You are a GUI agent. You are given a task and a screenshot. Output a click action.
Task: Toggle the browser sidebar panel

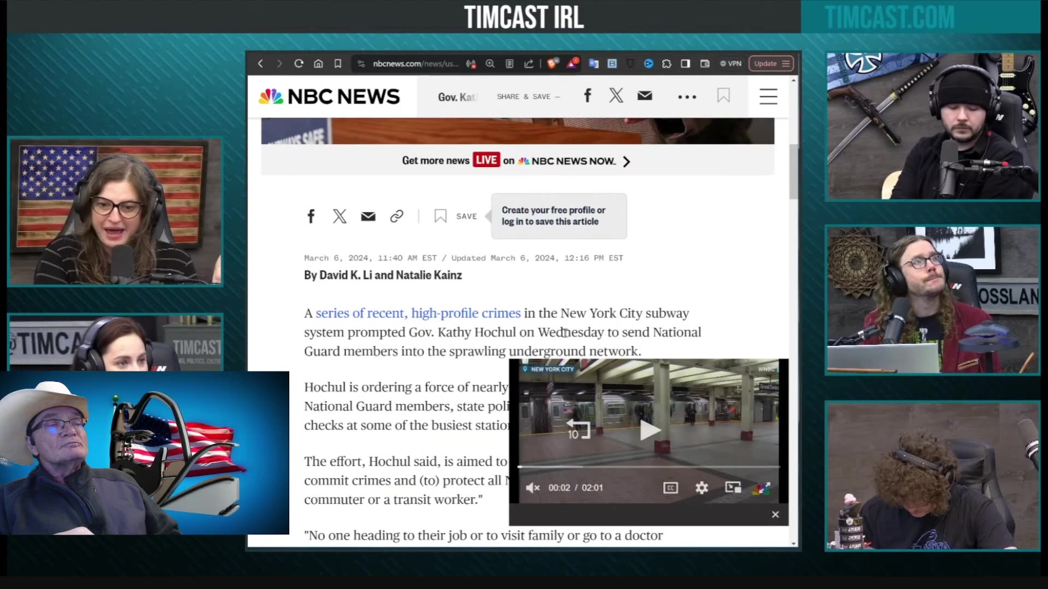coord(685,64)
